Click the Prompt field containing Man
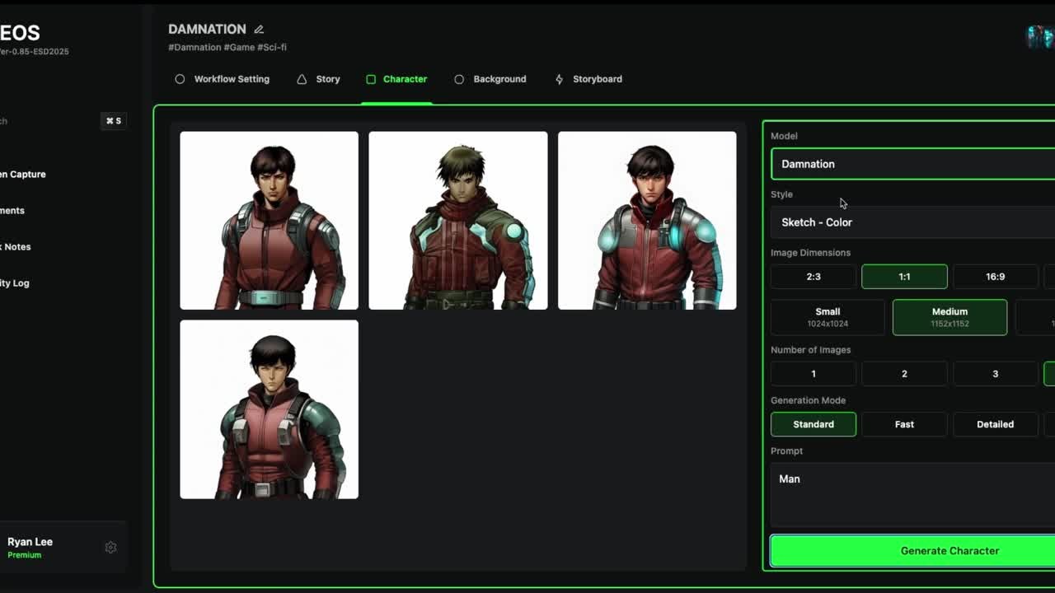 pos(913,495)
